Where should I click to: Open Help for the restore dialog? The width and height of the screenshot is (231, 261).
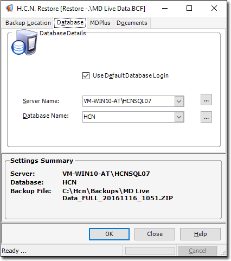[200, 234]
